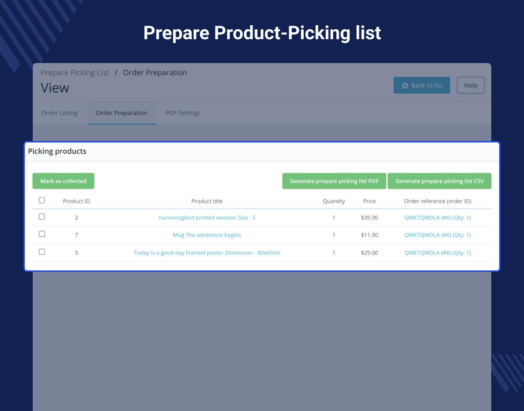The image size is (524, 411).
Task: Check the Hummingbird printed sweater row checkbox
Action: coord(42,217)
